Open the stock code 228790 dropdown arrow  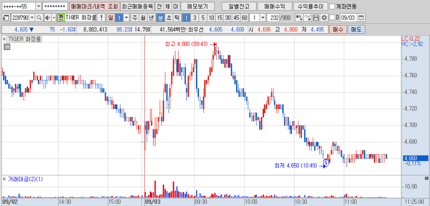tap(32, 18)
